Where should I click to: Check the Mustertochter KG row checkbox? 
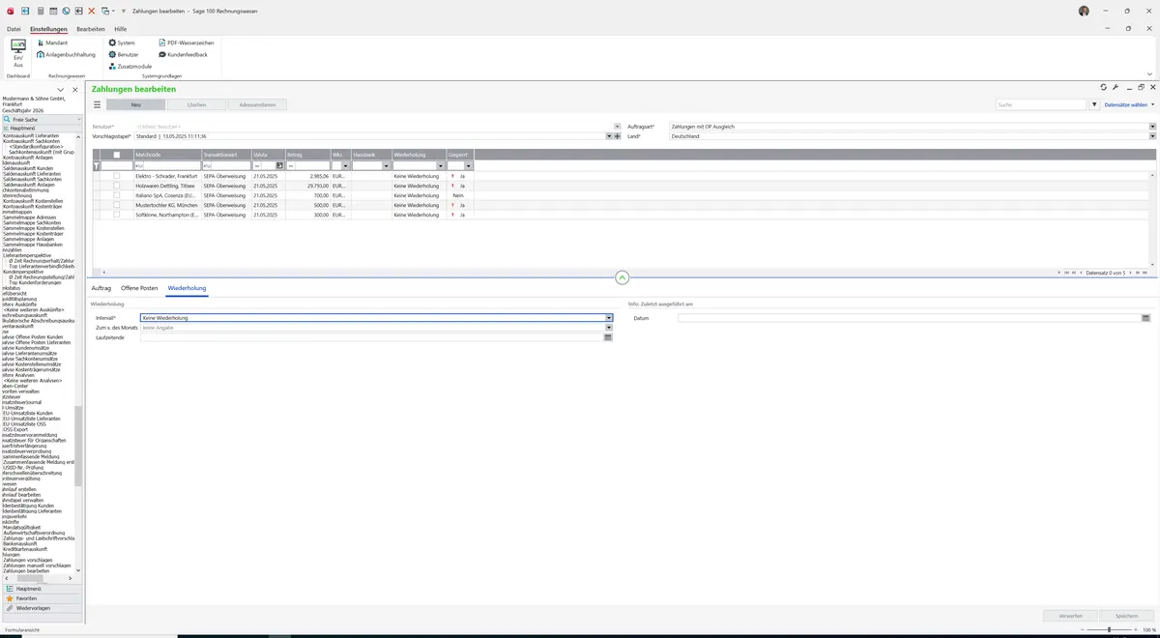click(117, 205)
